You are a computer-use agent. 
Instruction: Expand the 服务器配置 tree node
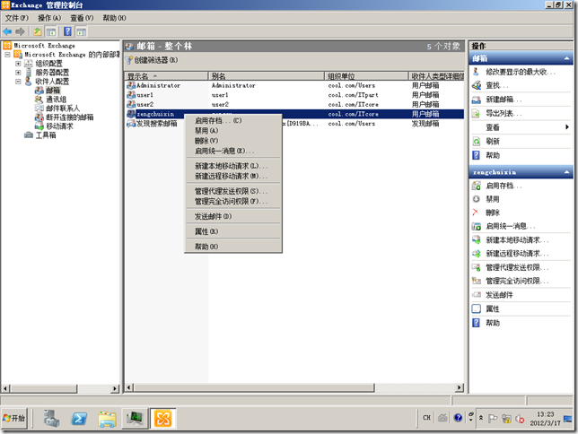click(18, 73)
